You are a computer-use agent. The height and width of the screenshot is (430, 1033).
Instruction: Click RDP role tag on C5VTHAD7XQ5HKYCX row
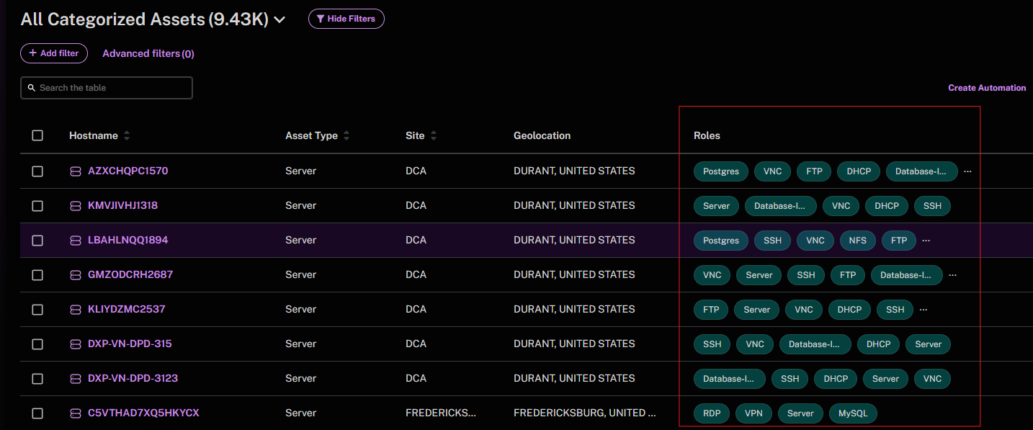(x=712, y=413)
